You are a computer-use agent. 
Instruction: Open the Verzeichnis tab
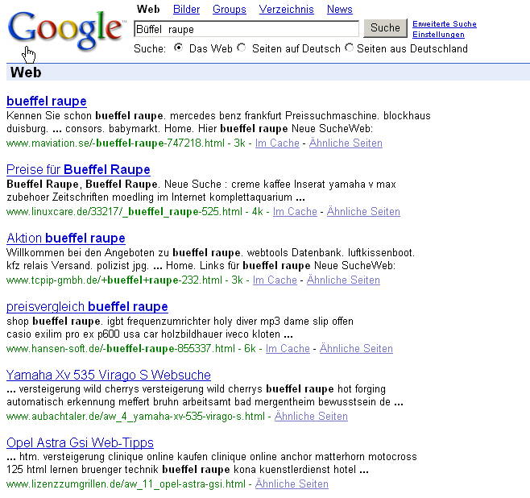[x=286, y=9]
